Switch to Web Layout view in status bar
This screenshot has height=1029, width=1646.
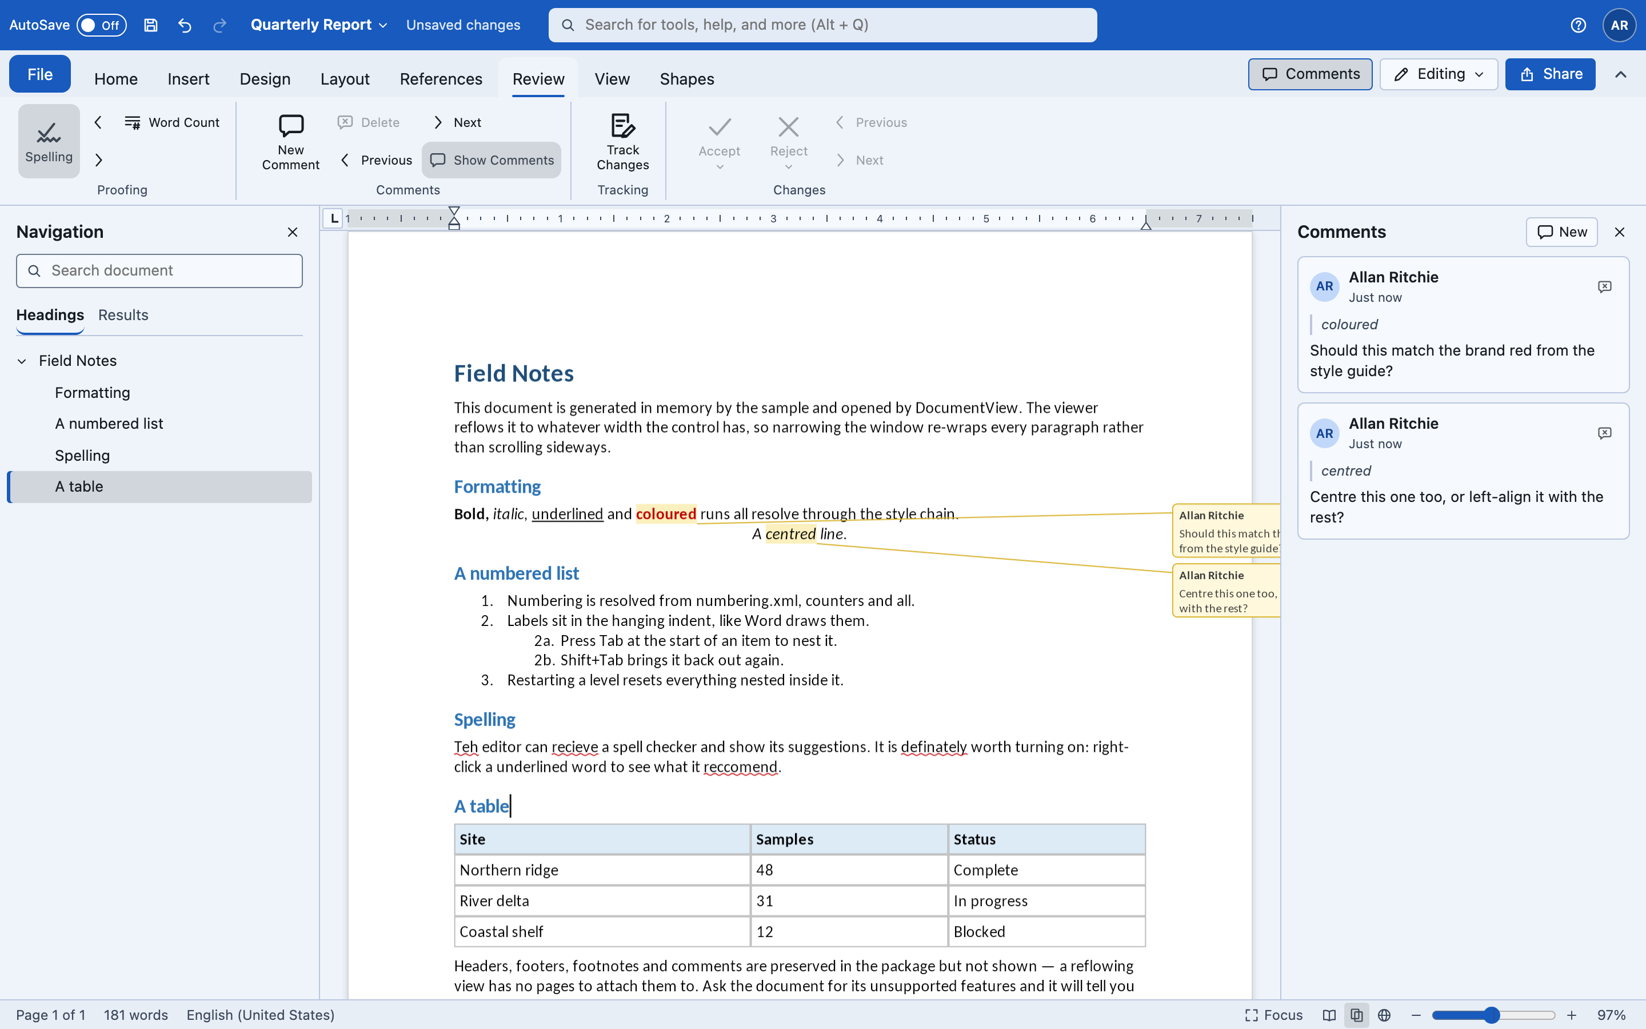(1384, 1015)
